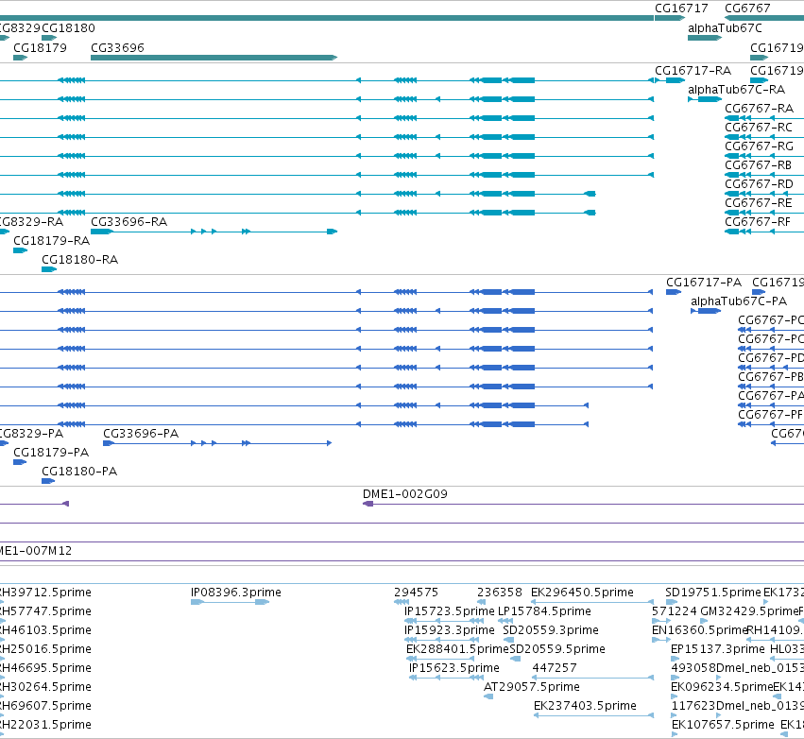
Task: Click EST EP15137.3prime
Action: click(717, 649)
